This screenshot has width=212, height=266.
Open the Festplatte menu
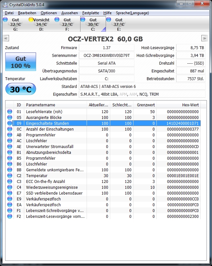click(90, 13)
